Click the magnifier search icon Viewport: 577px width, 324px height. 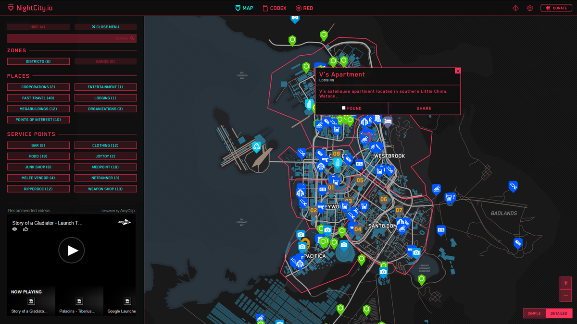(133, 38)
